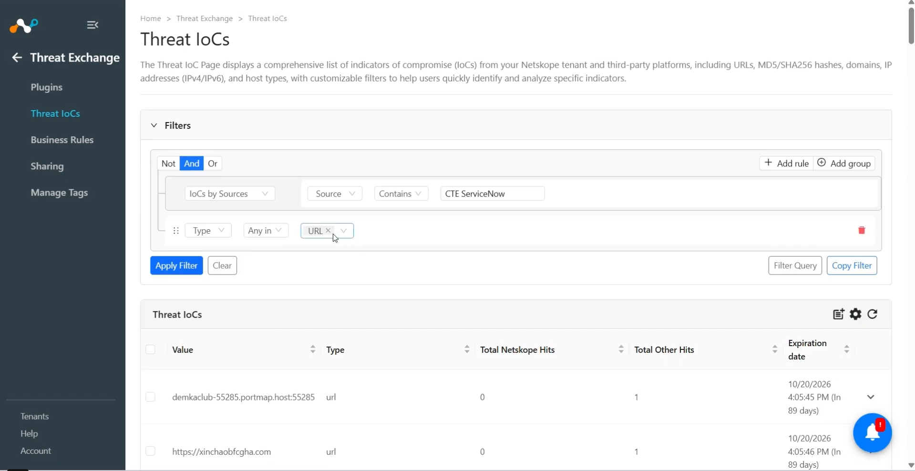Sort by Expiration date column
915x471 pixels.
click(x=847, y=349)
